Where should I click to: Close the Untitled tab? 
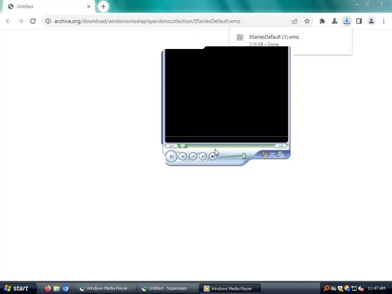click(x=89, y=7)
